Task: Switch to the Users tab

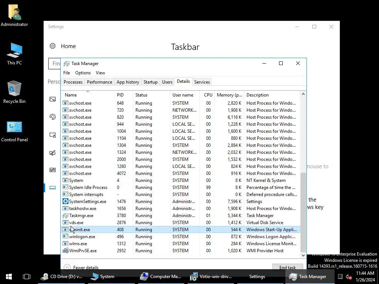Action: pos(167,82)
